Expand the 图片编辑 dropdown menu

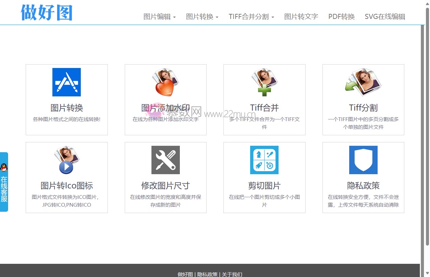tap(159, 16)
